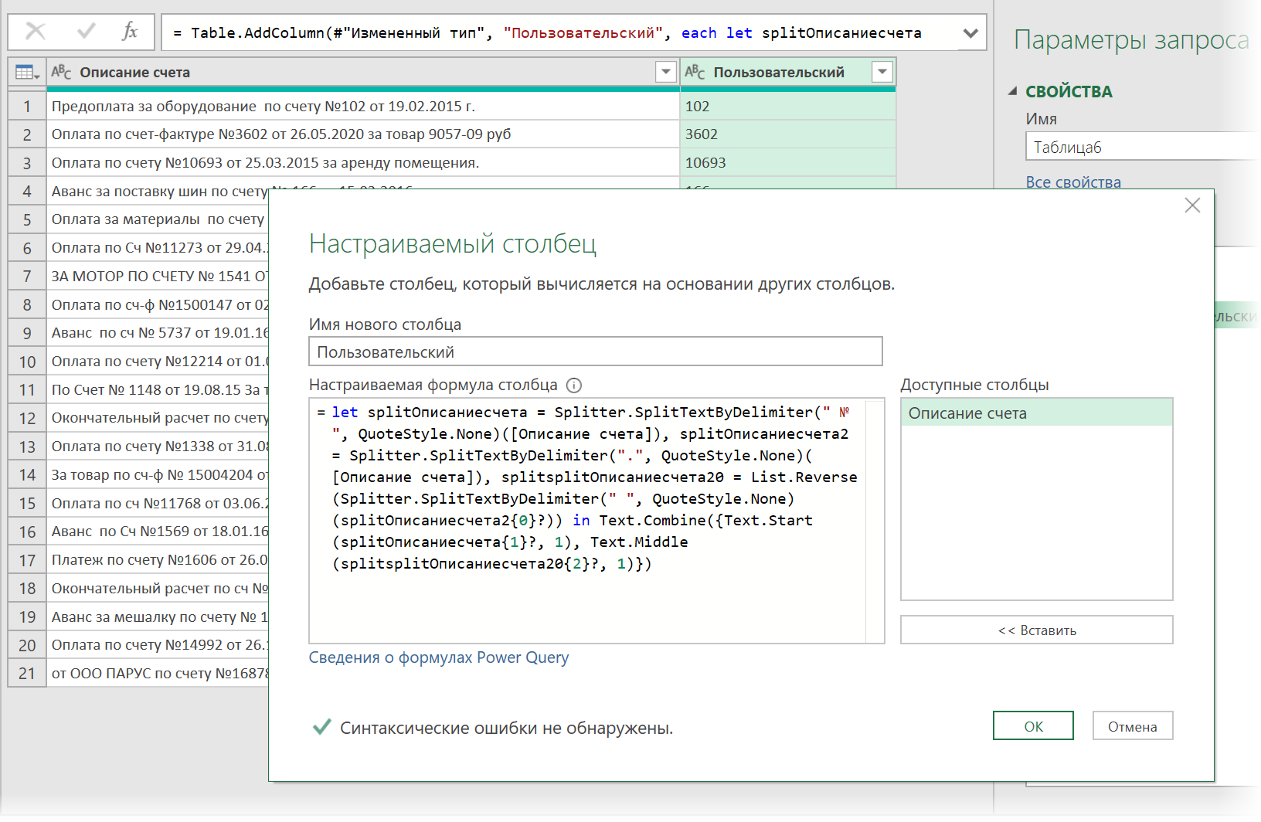This screenshot has width=1261, height=822.
Task: Select row header number 21
Action: [27, 674]
